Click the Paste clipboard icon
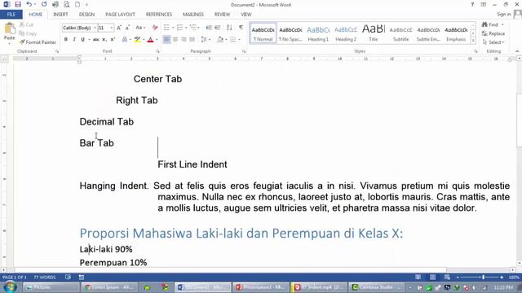Screen dimensions: 522x293 click(10, 29)
